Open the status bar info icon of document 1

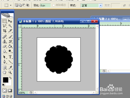(31, 93)
